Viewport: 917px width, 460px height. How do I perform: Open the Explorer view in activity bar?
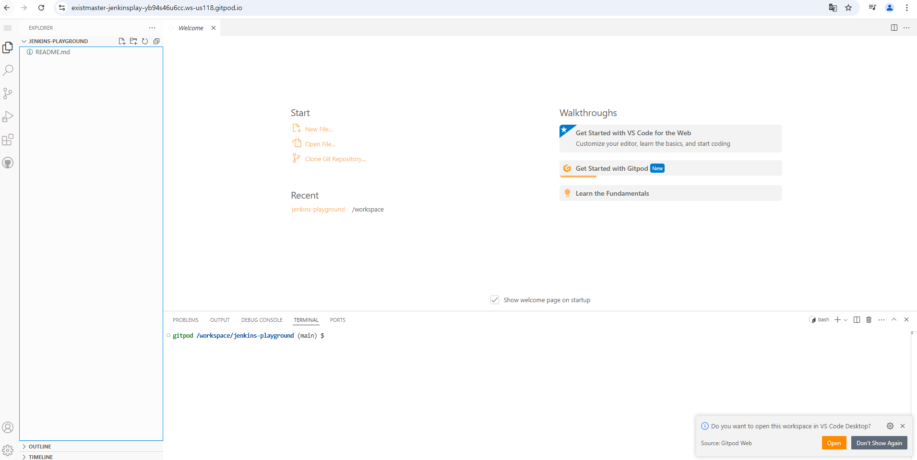point(8,47)
